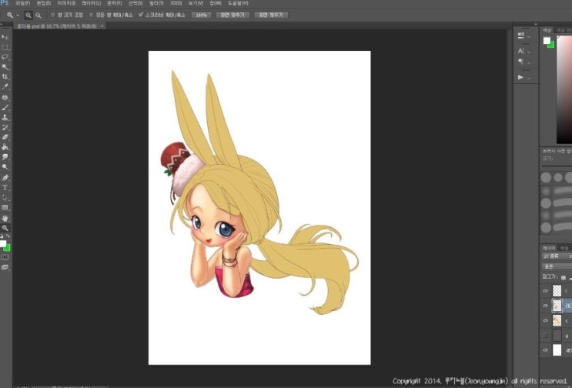572x388 pixels.
Task: Click the Fit Screen button
Action: tap(232, 15)
